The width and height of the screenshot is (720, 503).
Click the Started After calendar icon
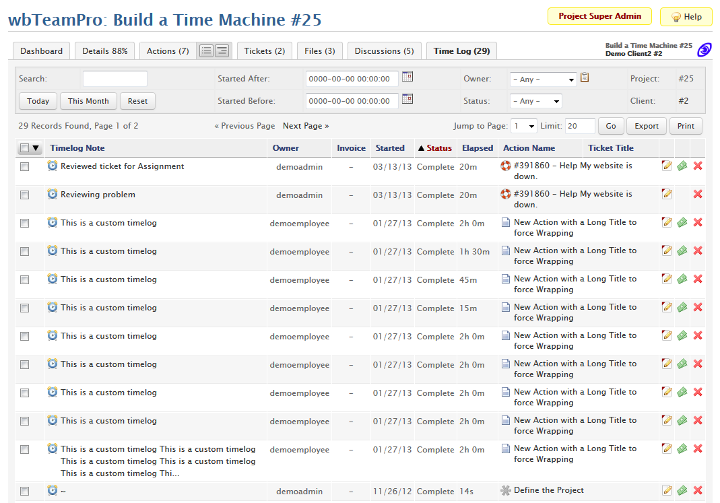[407, 77]
